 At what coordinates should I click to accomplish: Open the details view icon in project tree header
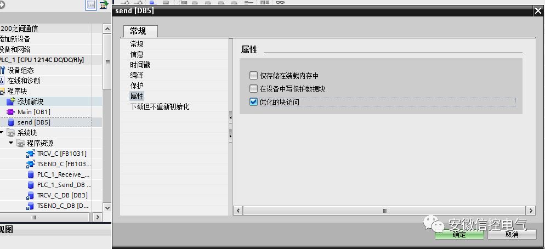click(91, 5)
